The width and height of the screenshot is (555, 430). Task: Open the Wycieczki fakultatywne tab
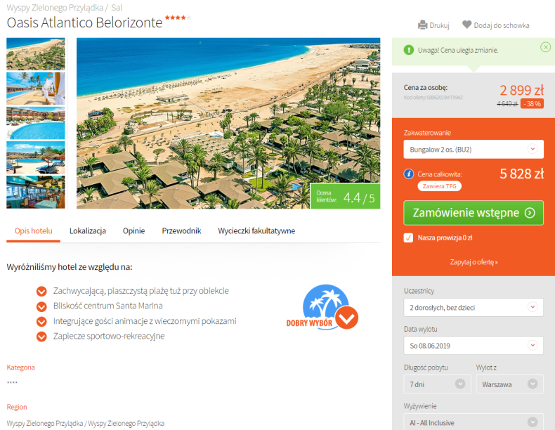[256, 230]
